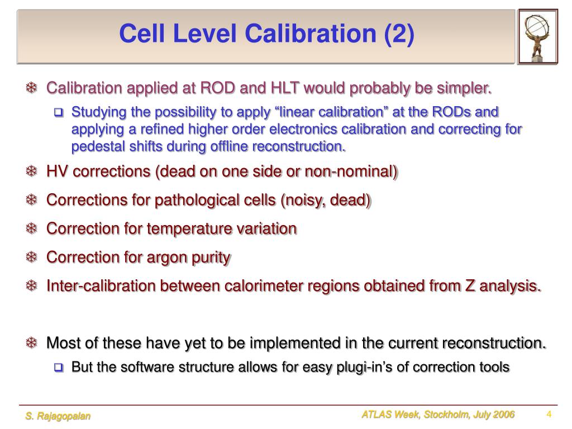Image resolution: width=572 pixels, height=429 pixels.
Task: Click "Corrections for pathological cells (noisy, dead)"
Action: (209, 200)
